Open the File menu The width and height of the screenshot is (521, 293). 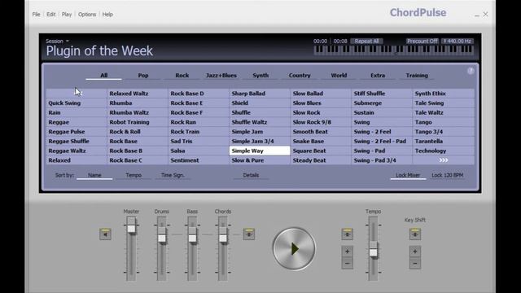[x=36, y=15]
